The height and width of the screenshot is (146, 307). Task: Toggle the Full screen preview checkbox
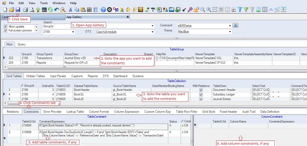click(6, 31)
